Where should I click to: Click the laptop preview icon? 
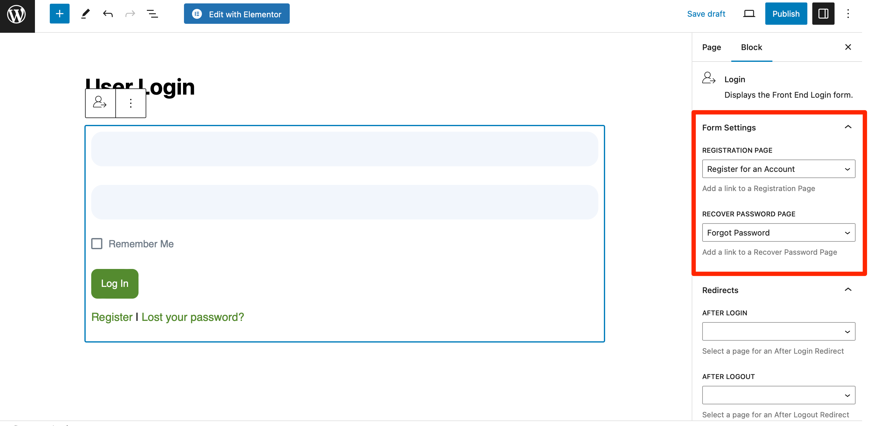point(749,14)
